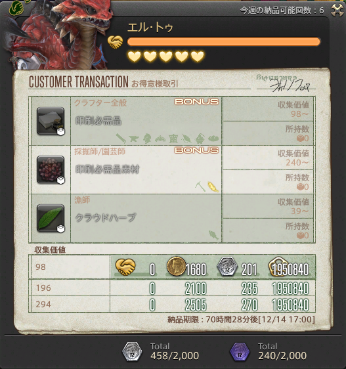The width and height of the screenshot is (346, 369).
Task: Click the miner pickaxe class icon
Action: 200,187
